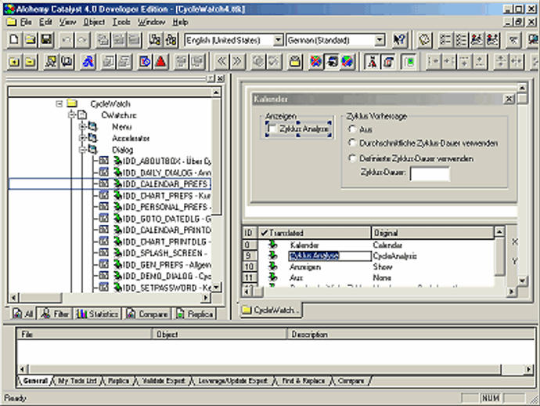
Task: Click the tree horizontal scrollbar thumb
Action: tap(41, 297)
